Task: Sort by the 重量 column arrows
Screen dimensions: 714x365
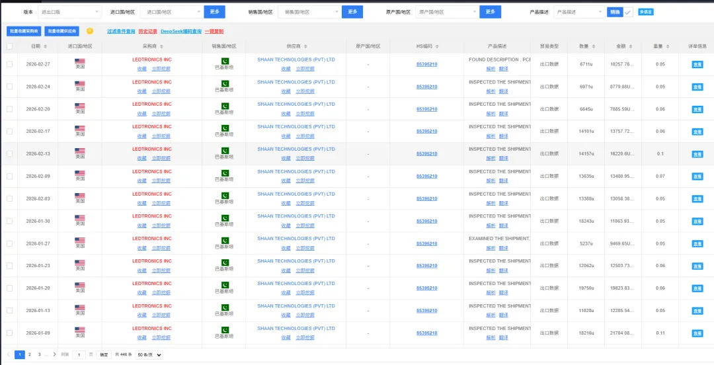Action: point(668,46)
